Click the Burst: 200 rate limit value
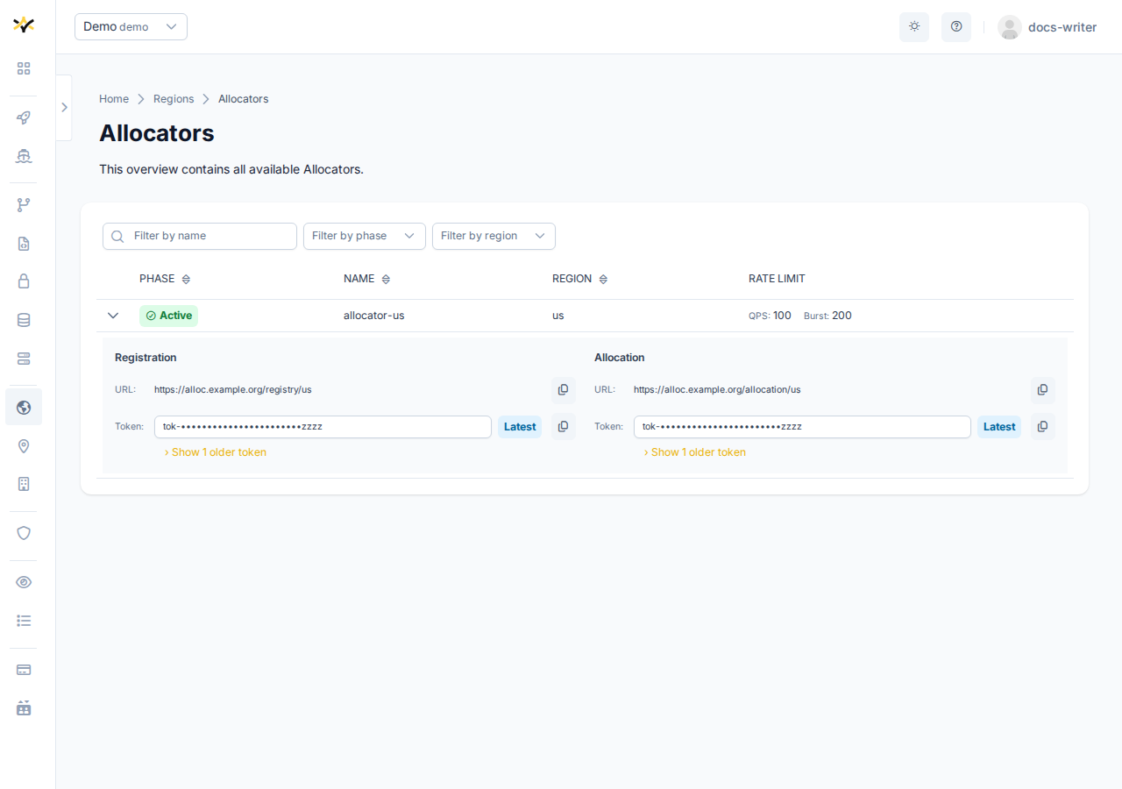 click(827, 316)
